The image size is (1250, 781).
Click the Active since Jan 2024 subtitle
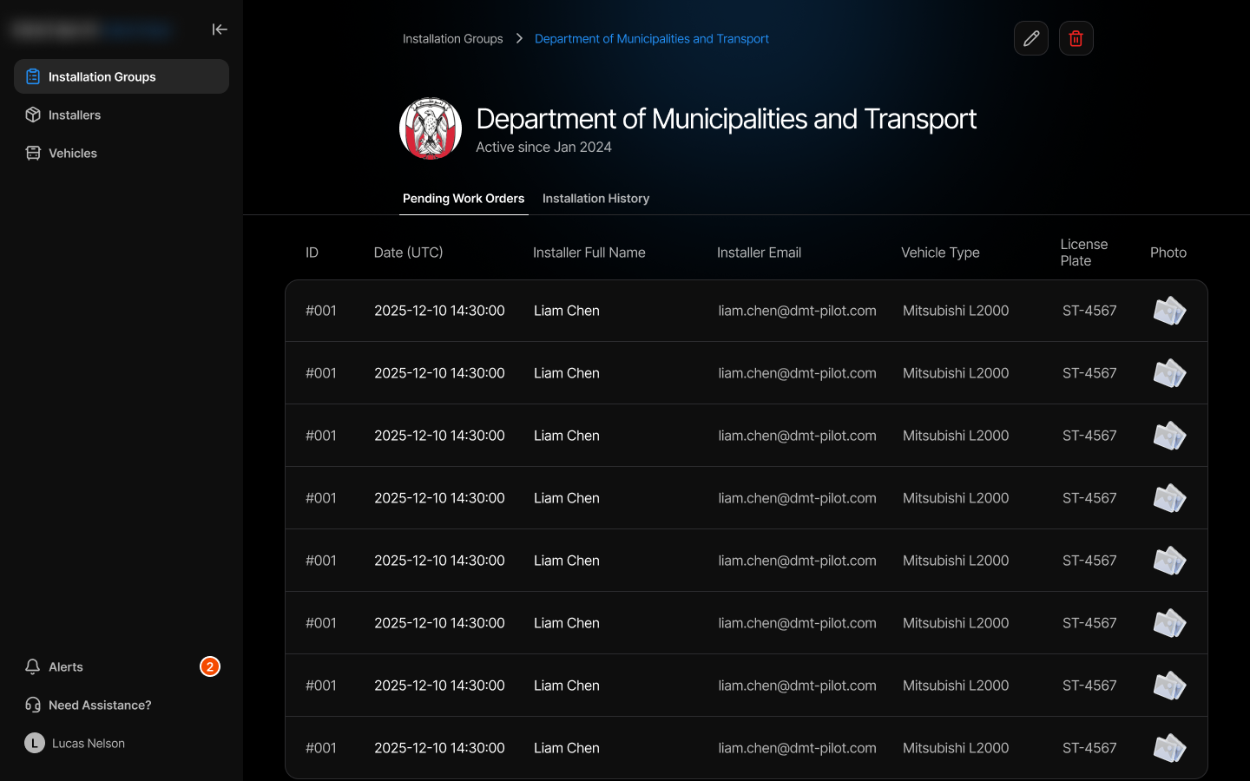point(543,148)
